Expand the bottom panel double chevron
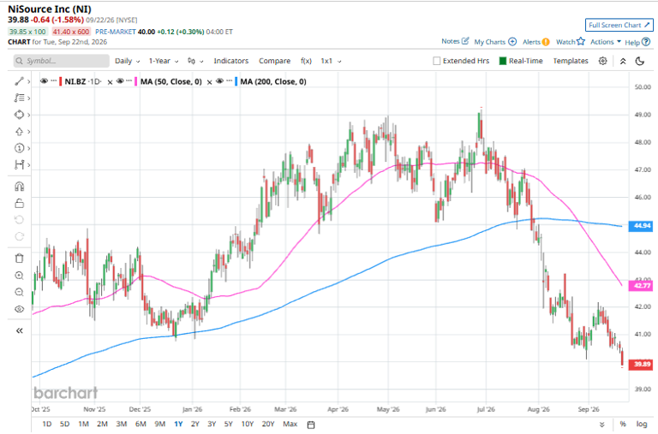 [x=602, y=425]
